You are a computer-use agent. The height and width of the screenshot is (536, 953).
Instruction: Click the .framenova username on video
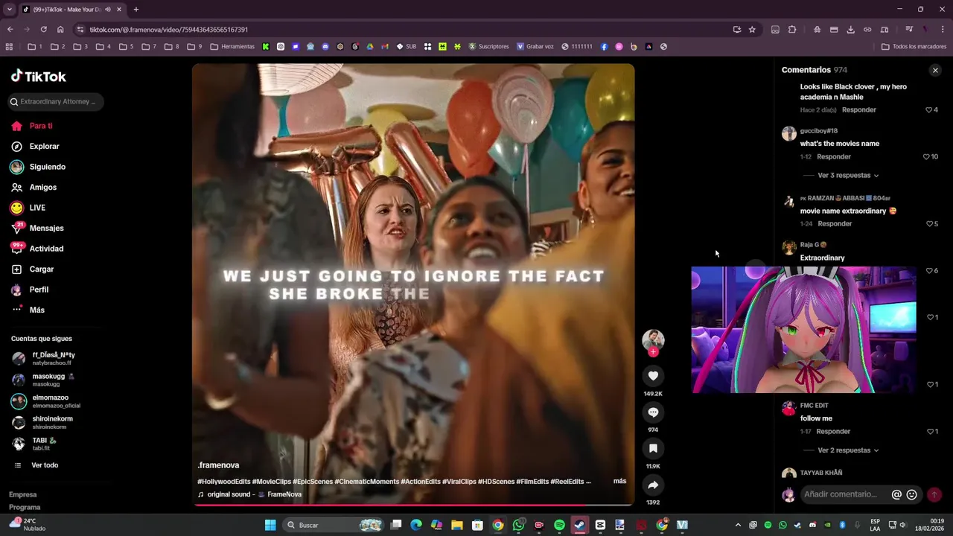click(218, 465)
